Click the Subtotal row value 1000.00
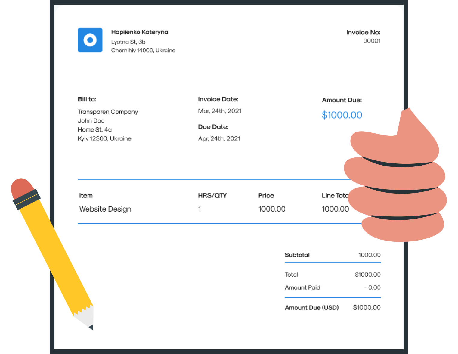 point(370,255)
